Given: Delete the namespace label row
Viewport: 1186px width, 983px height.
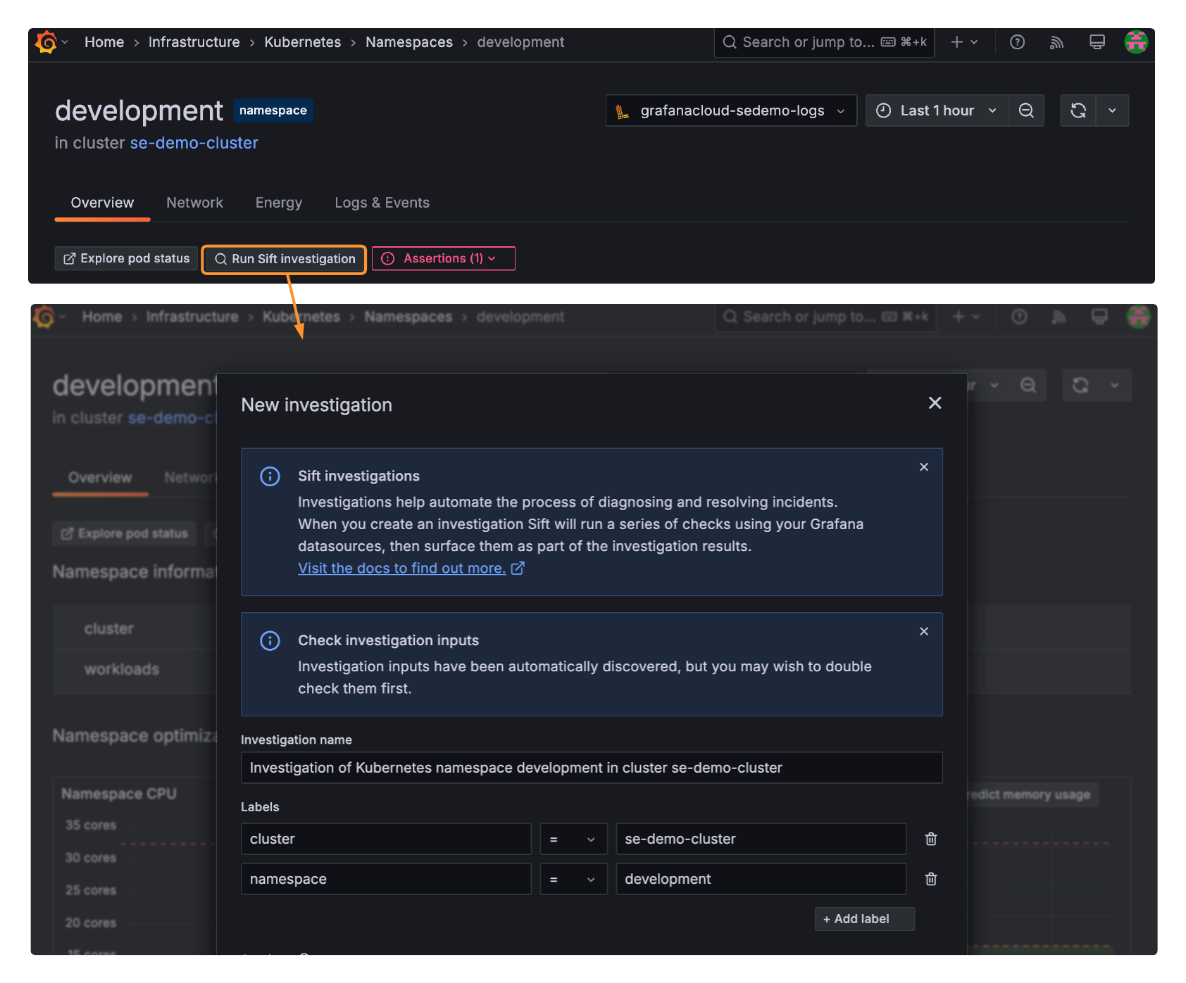Looking at the screenshot, I should (x=930, y=879).
